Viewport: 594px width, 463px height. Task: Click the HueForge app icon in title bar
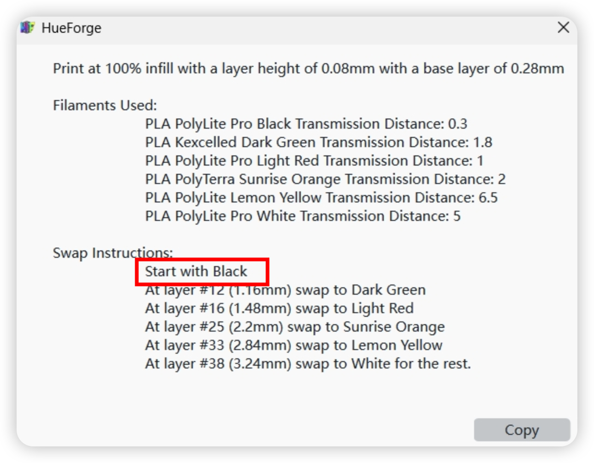[28, 28]
